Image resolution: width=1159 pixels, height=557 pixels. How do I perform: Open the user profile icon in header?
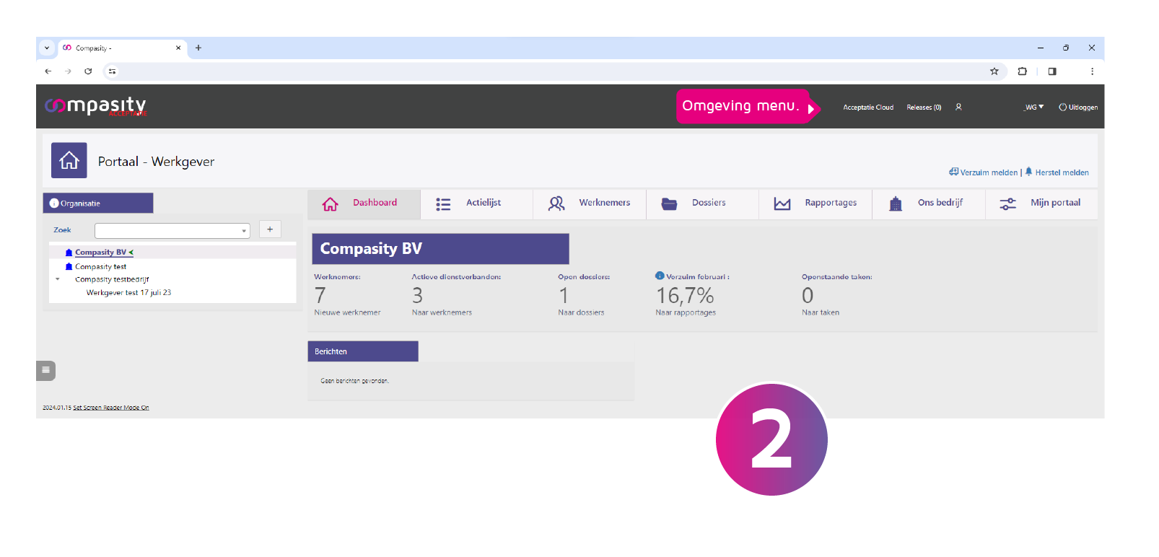958,107
